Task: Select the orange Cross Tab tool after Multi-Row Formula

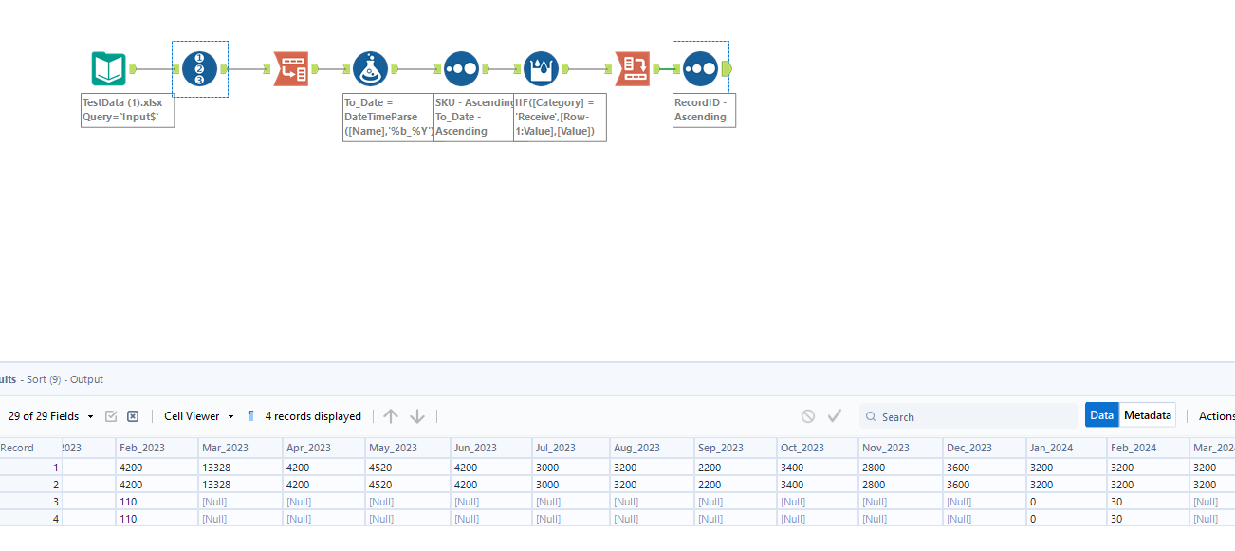Action: (x=633, y=68)
